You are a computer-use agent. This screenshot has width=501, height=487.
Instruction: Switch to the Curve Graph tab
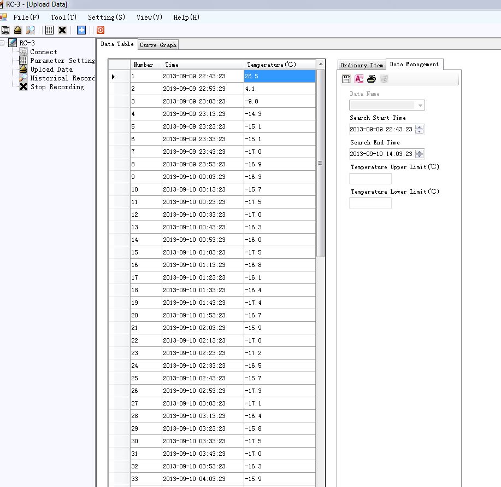(x=158, y=45)
